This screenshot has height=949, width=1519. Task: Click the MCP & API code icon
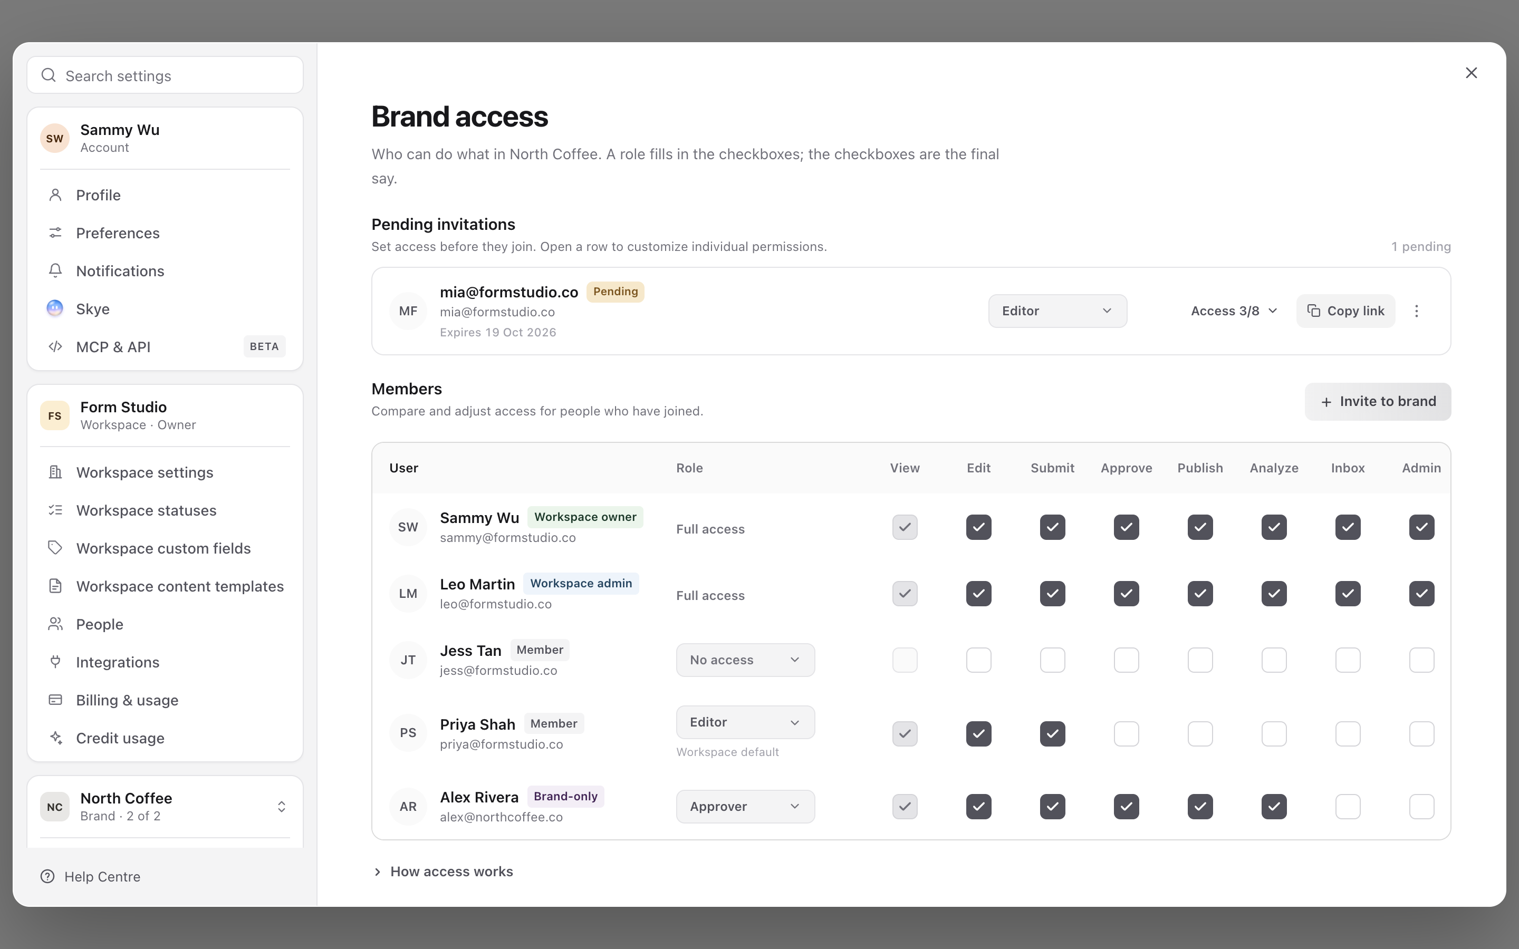click(55, 346)
